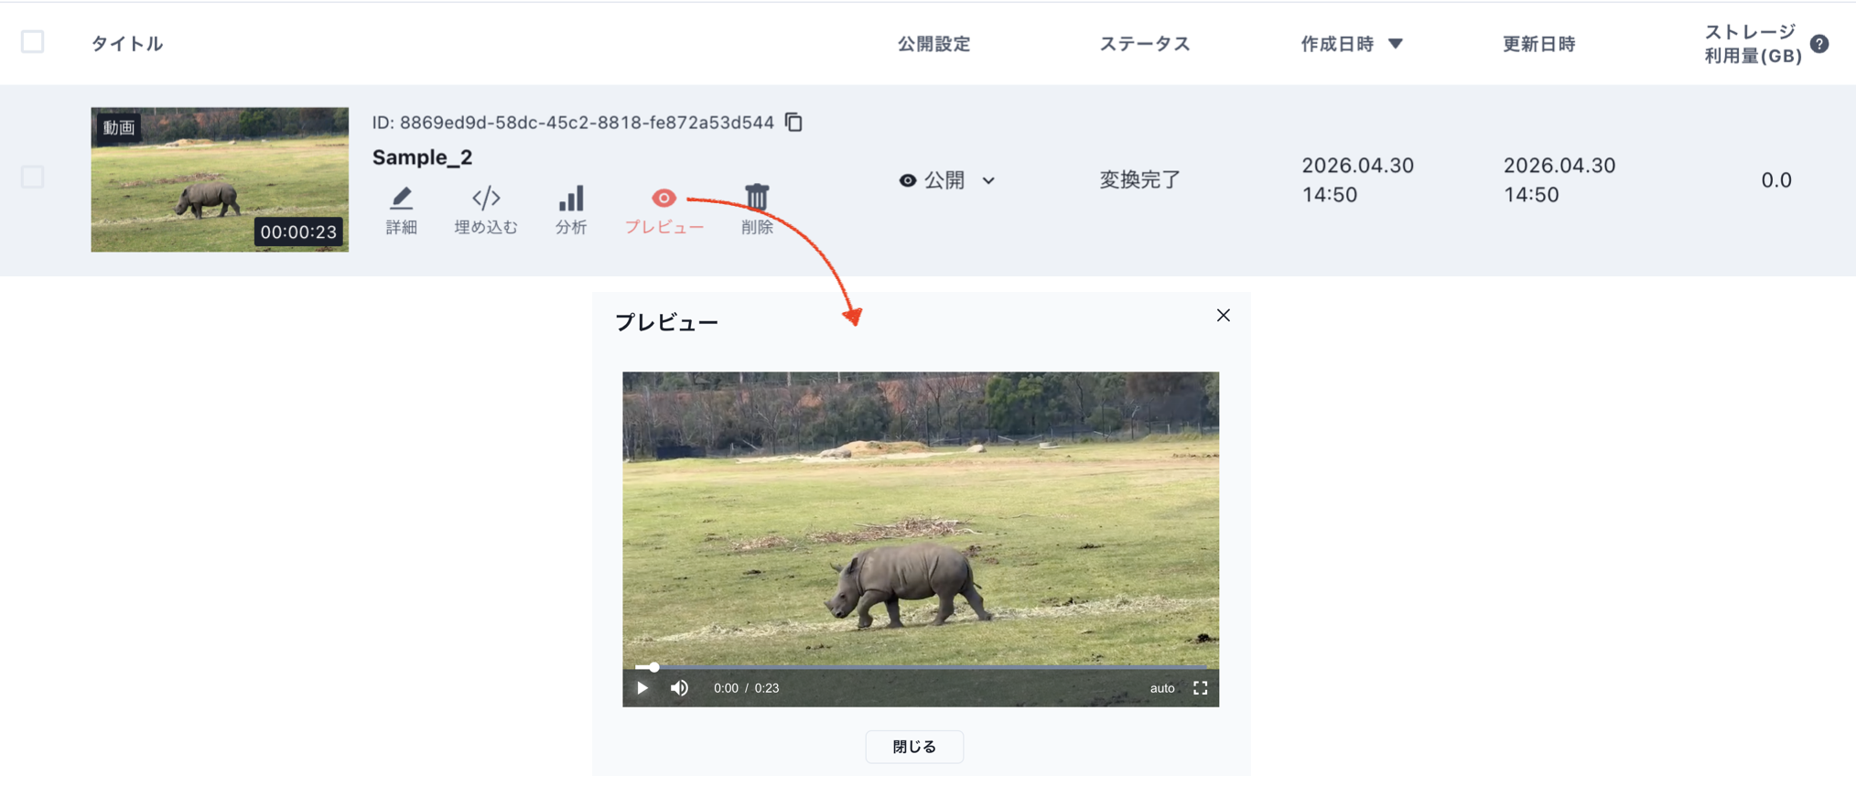Image resolution: width=1856 pixels, height=787 pixels.
Task: Click the ID 8869ed9d text
Action: [573, 123]
